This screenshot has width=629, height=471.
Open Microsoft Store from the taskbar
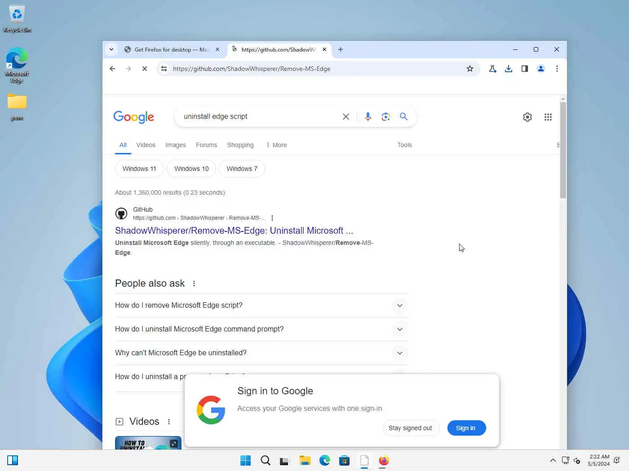345,461
